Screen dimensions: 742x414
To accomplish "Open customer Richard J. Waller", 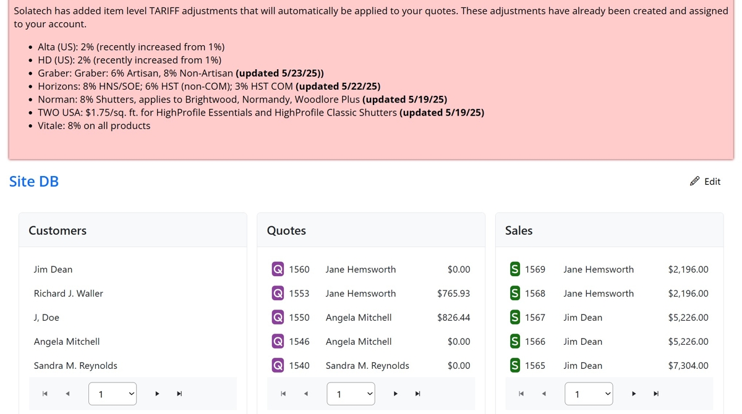I will point(69,294).
